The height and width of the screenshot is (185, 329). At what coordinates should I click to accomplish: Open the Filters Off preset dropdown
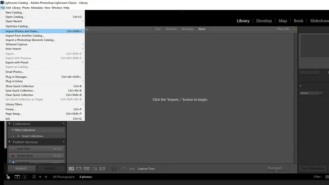(284, 29)
